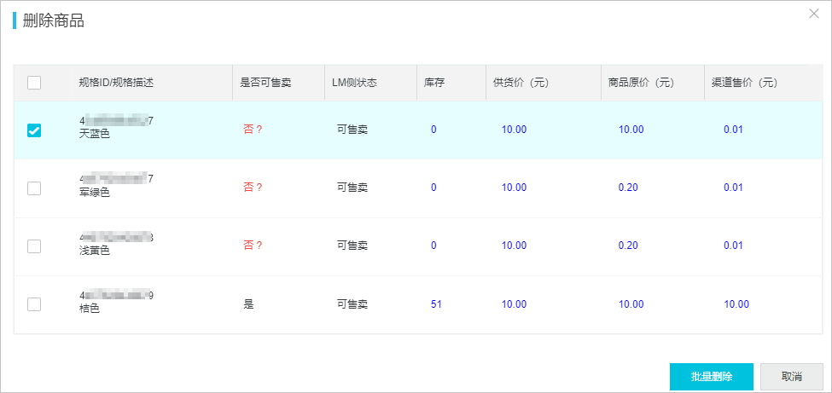Uncheck the 天蓝色 row checkbox
Viewport: 832px width, 393px height.
pyautogui.click(x=34, y=130)
